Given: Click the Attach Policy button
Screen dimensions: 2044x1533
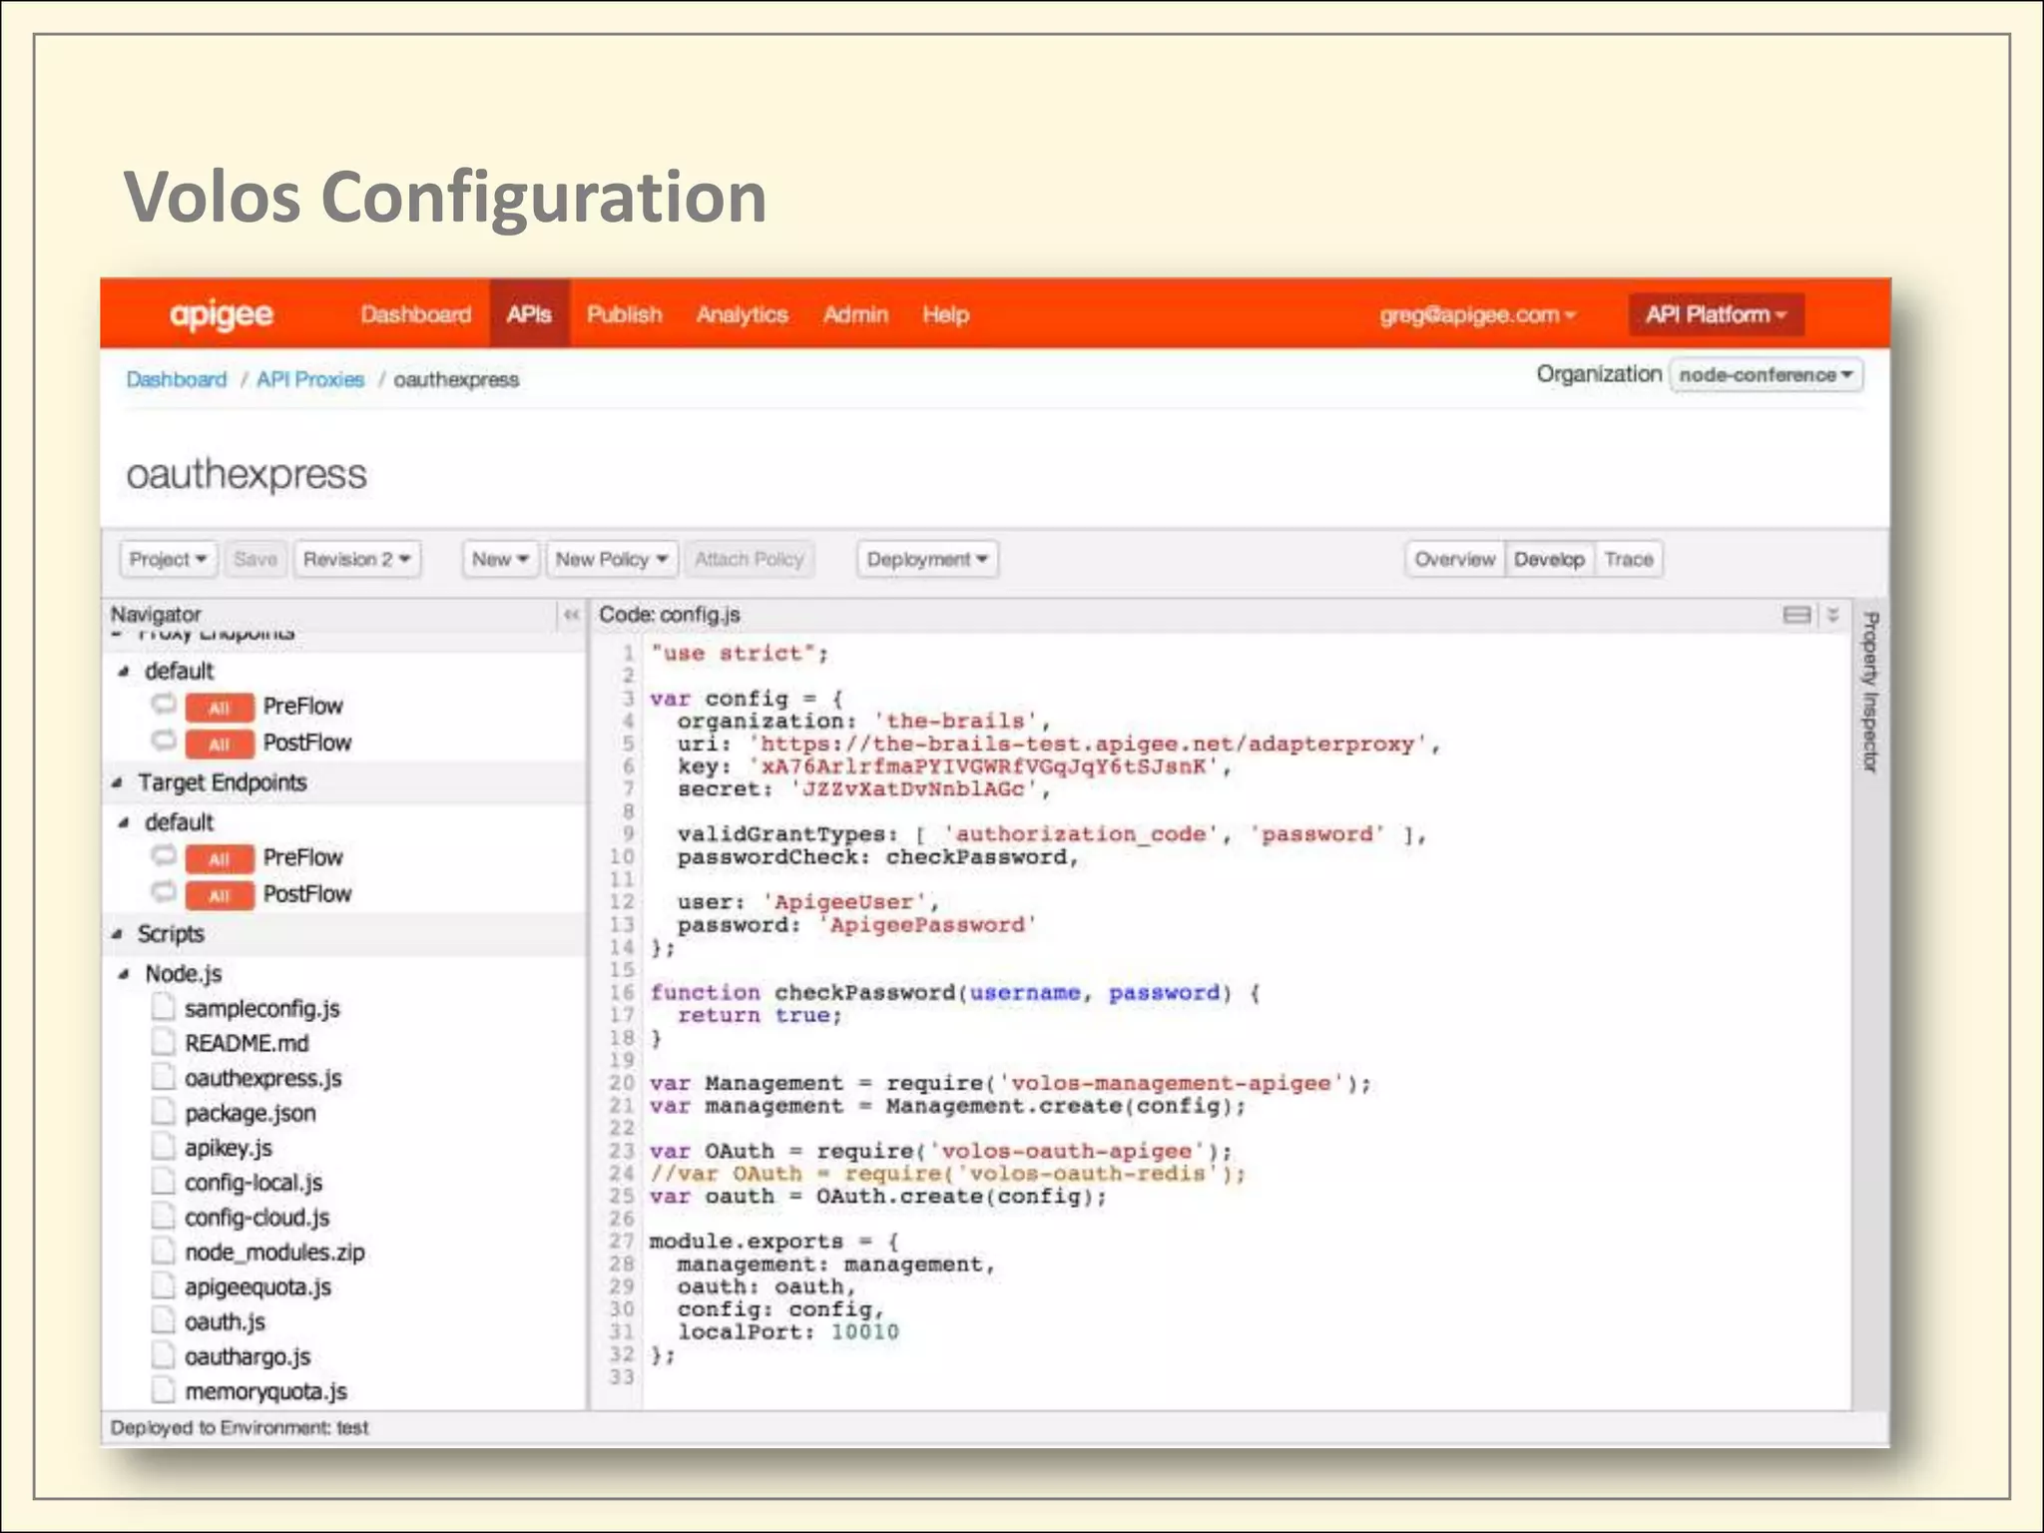Looking at the screenshot, I should [749, 559].
